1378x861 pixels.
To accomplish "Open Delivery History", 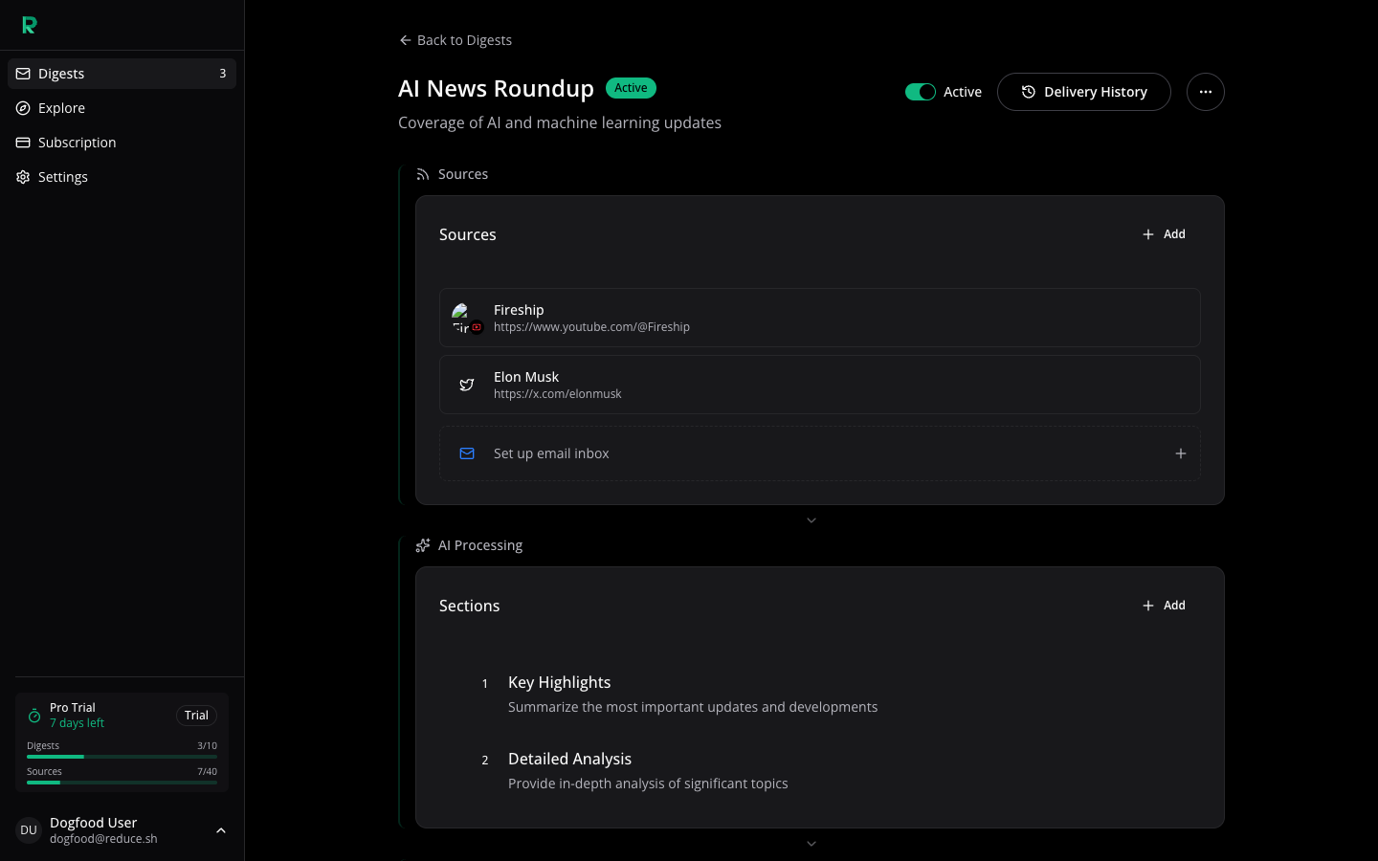I will [x=1083, y=92].
